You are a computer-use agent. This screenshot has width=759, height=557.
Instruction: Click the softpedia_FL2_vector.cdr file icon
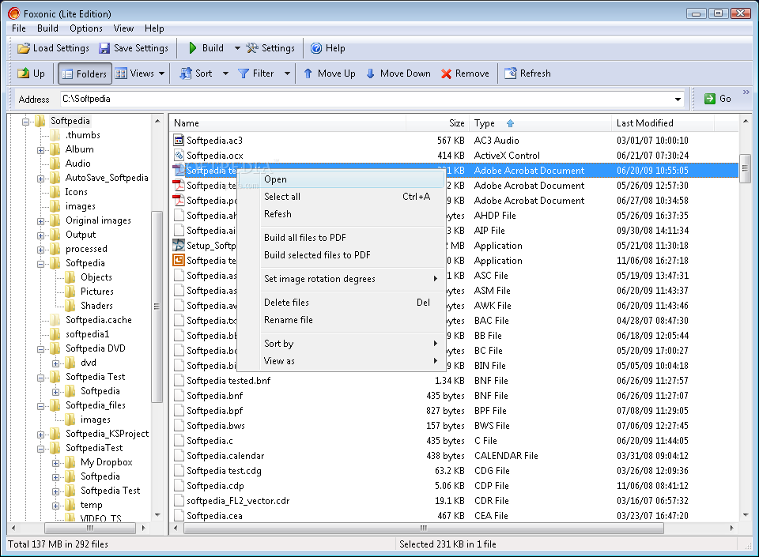tap(179, 500)
